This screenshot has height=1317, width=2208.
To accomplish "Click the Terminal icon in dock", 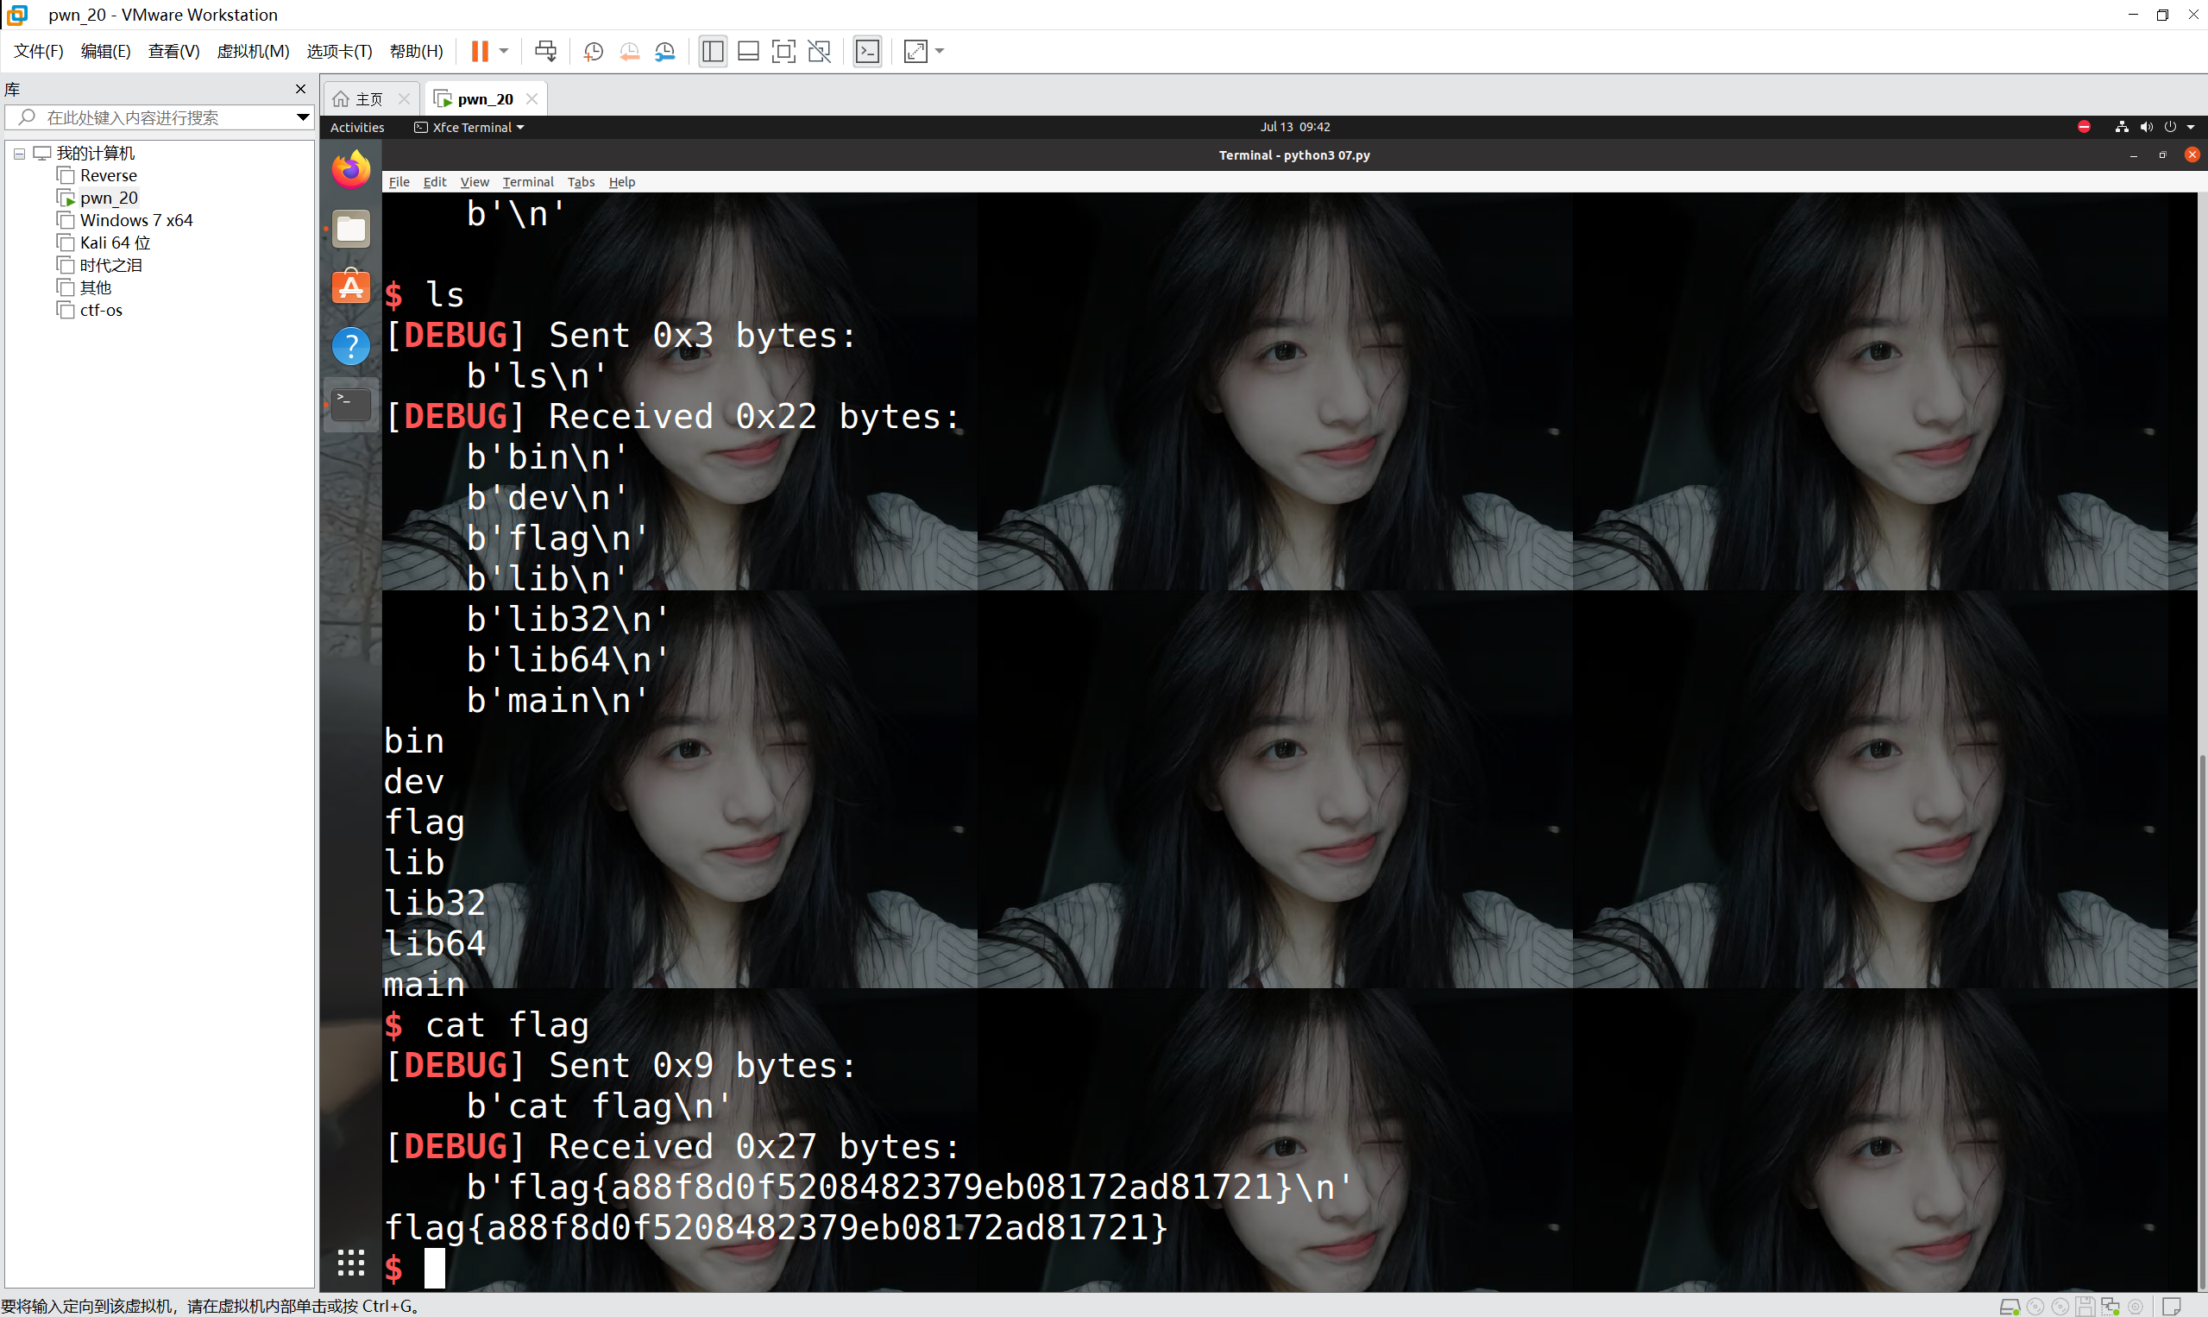I will (x=351, y=404).
